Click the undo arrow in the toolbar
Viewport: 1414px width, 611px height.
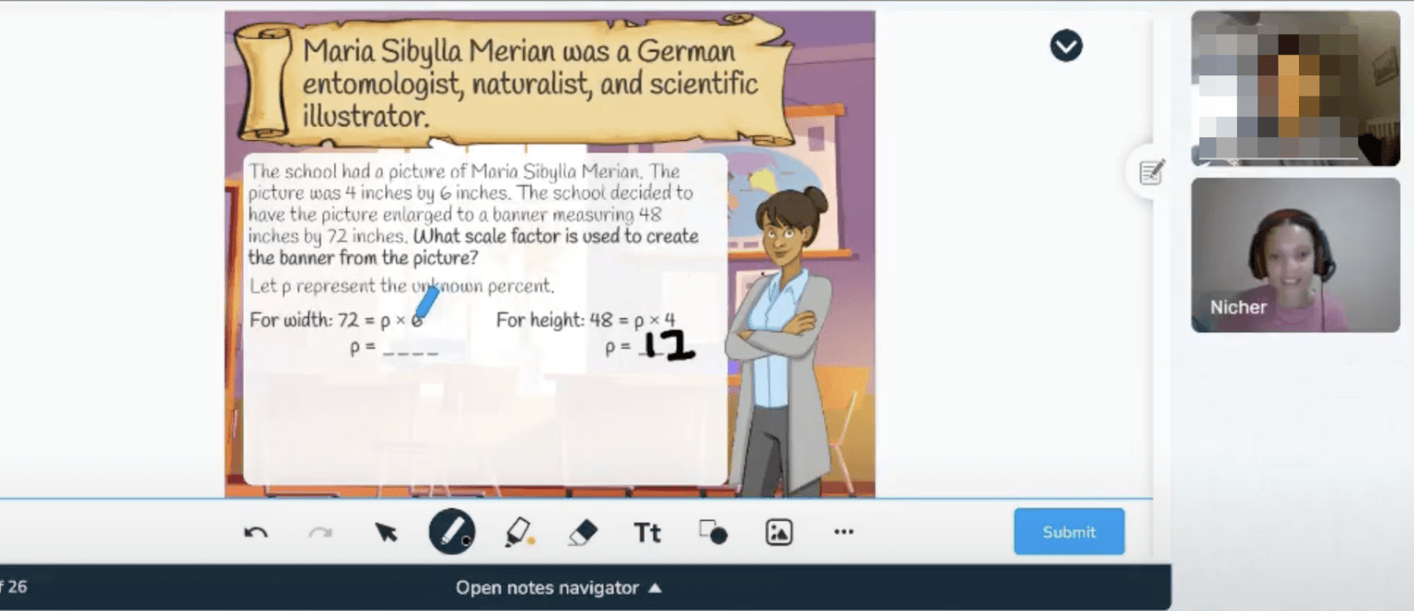click(x=256, y=533)
